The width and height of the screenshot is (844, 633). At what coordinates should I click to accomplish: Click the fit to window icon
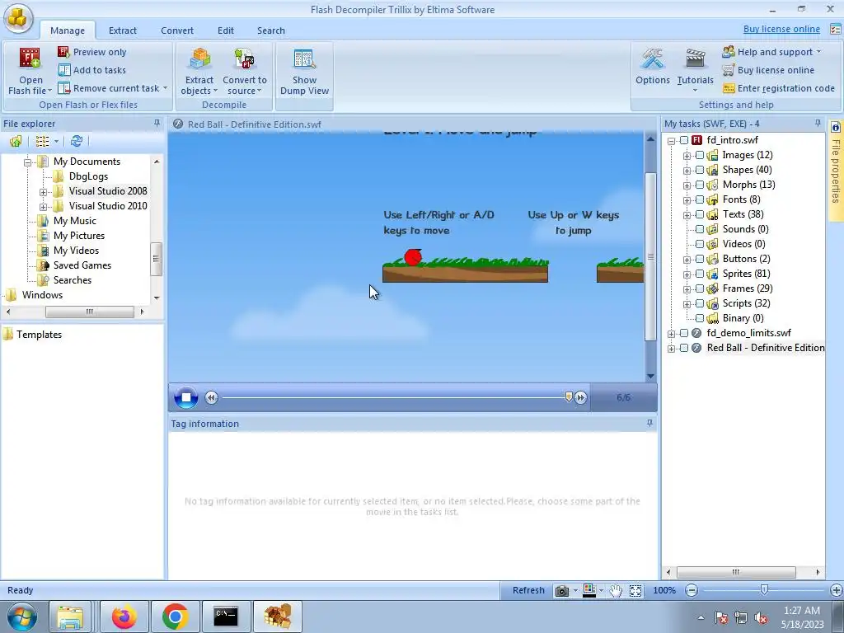point(635,590)
